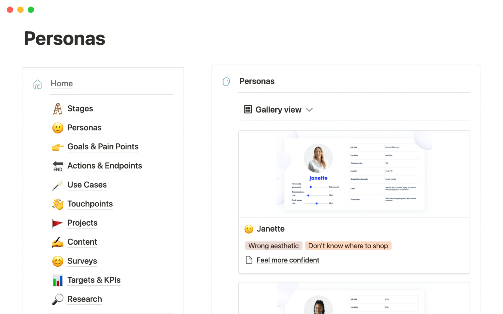Click the Goals & Pain Points pointing-hand icon
503x314 pixels.
coord(58,147)
